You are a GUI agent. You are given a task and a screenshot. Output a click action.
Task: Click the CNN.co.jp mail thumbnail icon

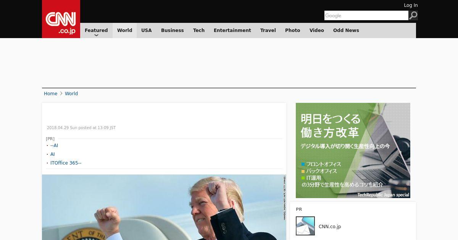pyautogui.click(x=305, y=226)
